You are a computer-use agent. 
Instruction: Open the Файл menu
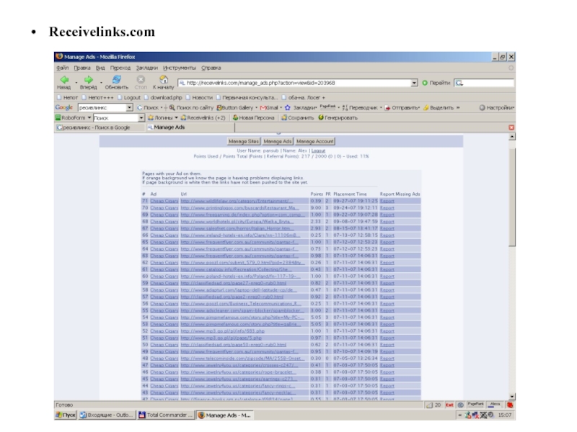(x=63, y=68)
